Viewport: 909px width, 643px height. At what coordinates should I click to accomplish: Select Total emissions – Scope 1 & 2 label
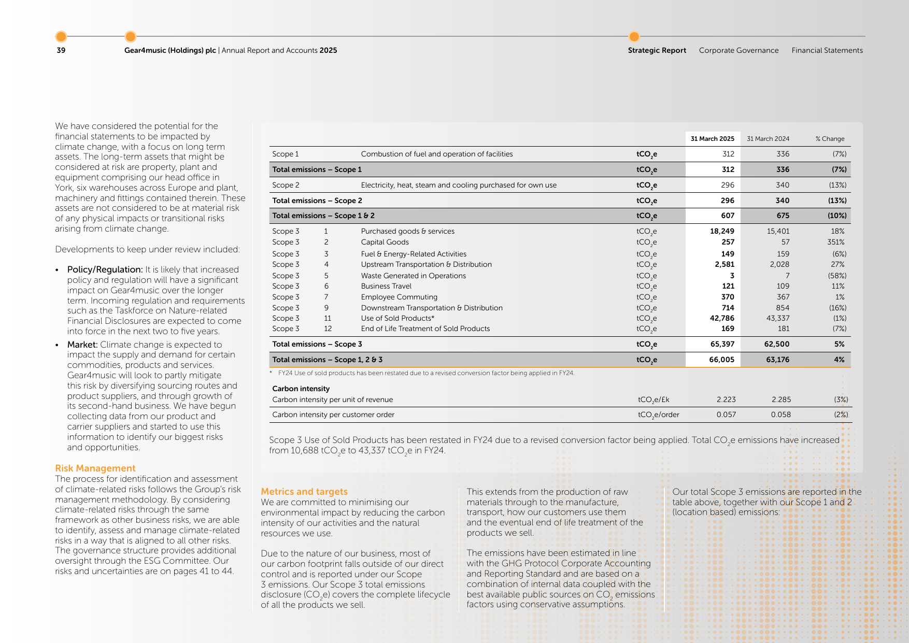[323, 216]
